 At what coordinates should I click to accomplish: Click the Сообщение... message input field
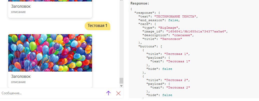pyautogui.click(x=52, y=93)
